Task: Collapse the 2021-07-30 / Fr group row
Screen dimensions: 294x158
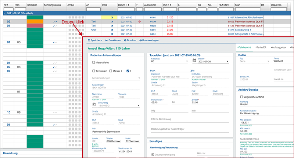Action: click(3, 13)
